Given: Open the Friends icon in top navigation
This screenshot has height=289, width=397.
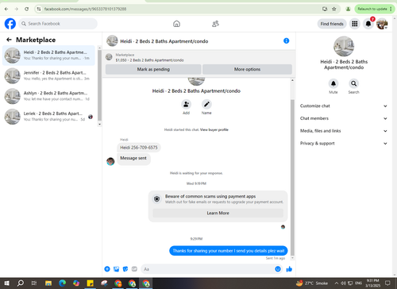Looking at the screenshot, I should click(215, 24).
